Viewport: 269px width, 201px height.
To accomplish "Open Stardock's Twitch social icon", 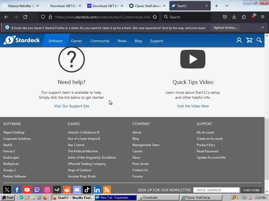I will point(37,190).
